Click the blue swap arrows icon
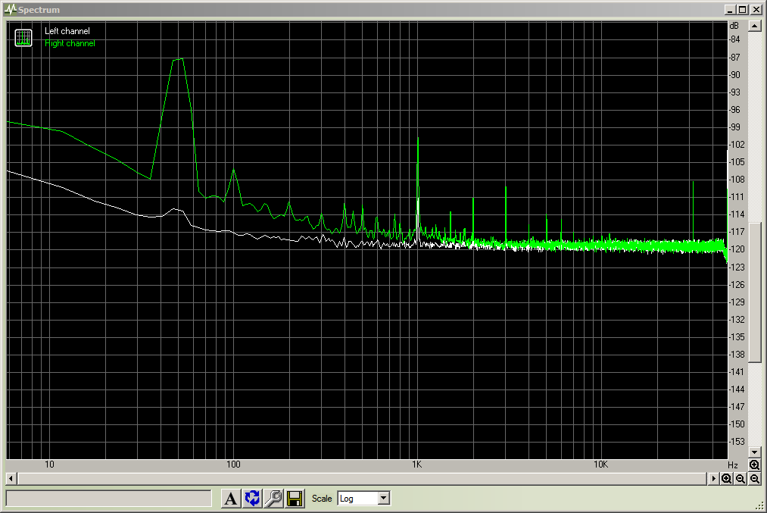Viewport: 767px width, 513px height. pyautogui.click(x=252, y=499)
